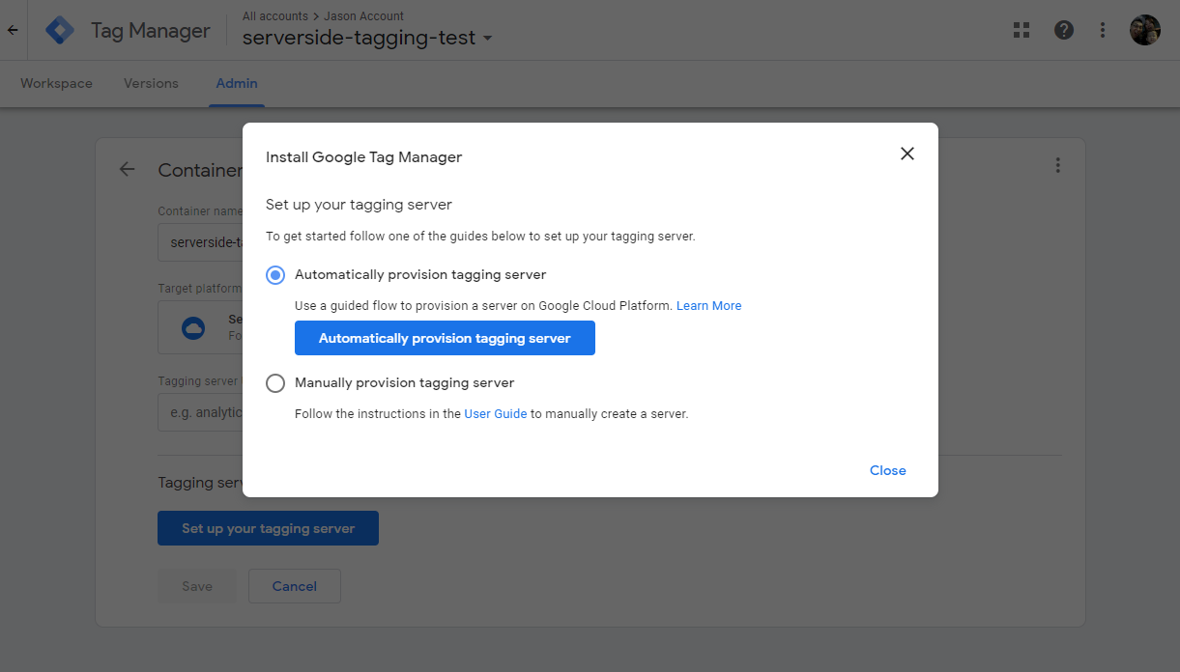Switch to the Versions tab
The width and height of the screenshot is (1180, 672).
click(151, 83)
